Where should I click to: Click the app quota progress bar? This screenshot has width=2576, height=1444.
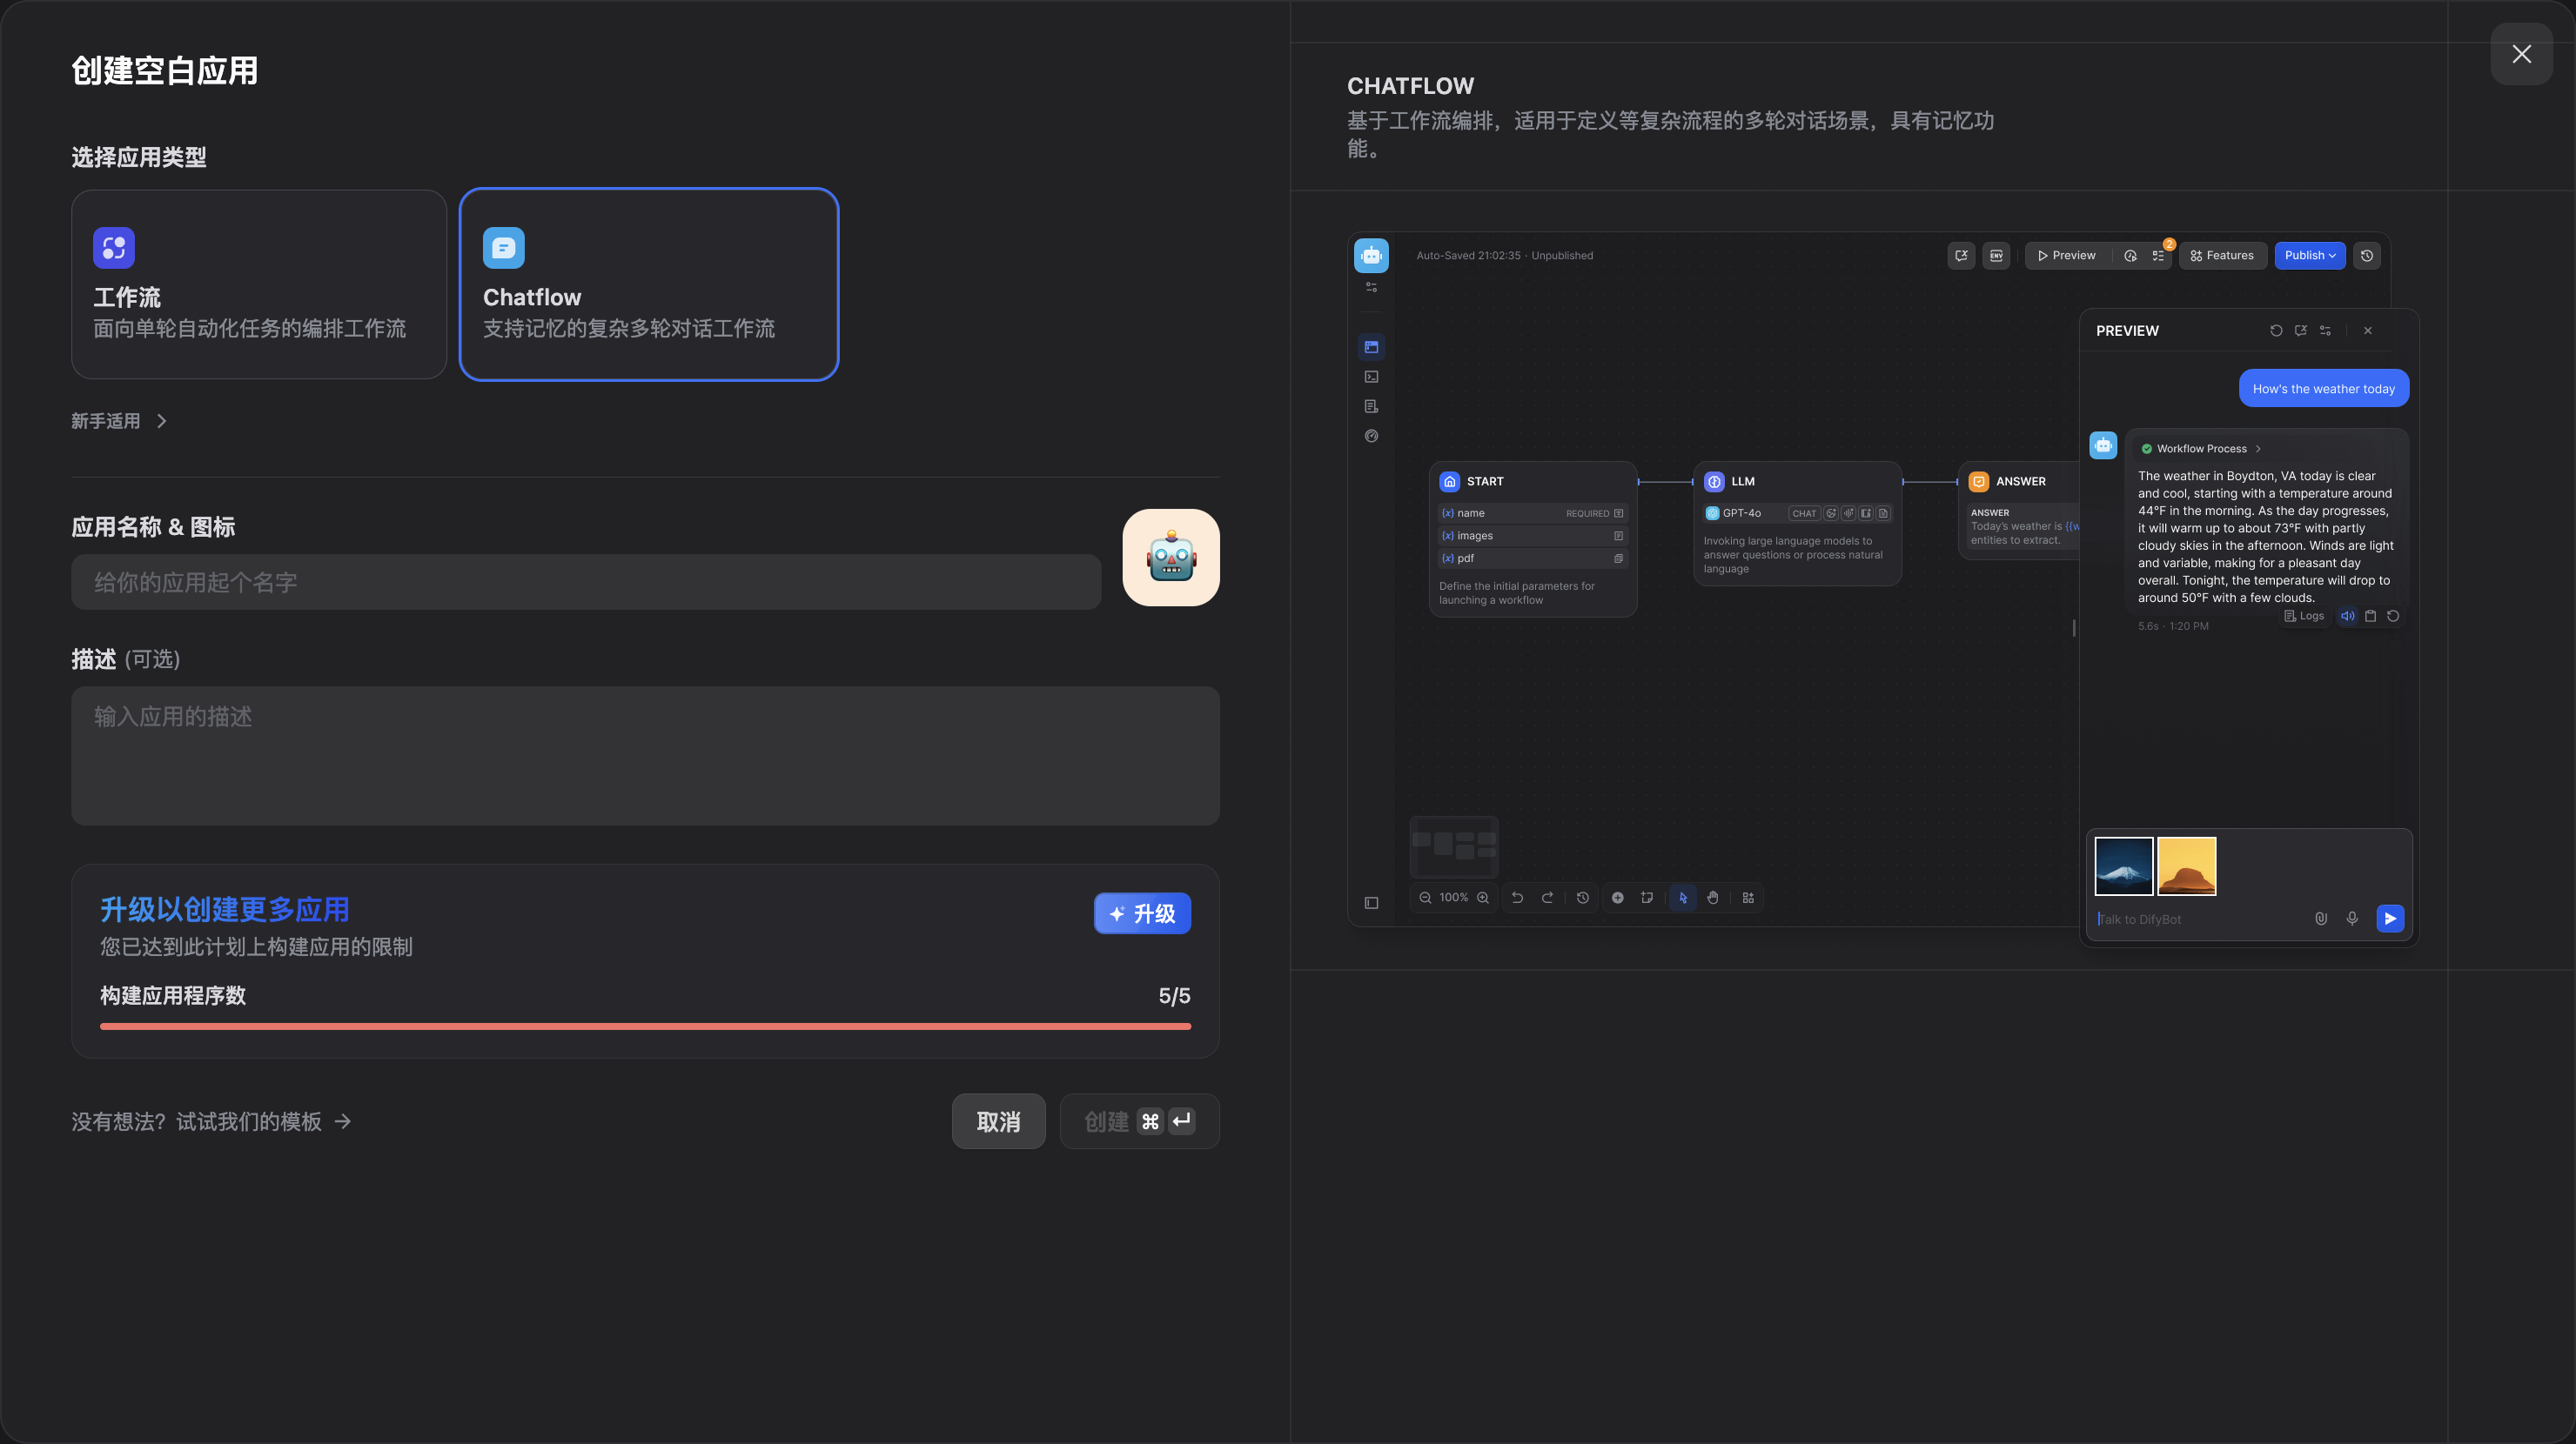(x=645, y=1026)
